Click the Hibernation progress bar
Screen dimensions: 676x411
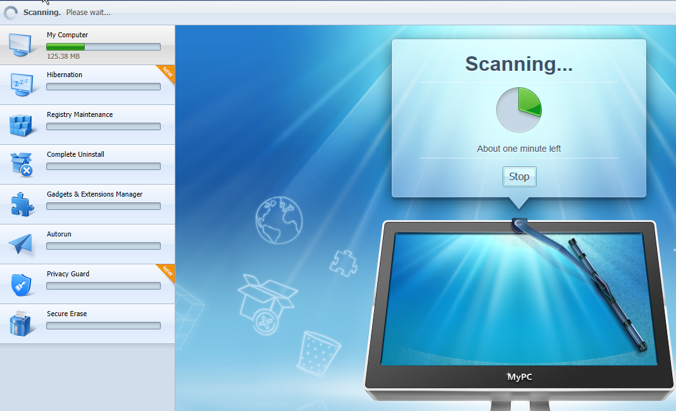point(103,87)
